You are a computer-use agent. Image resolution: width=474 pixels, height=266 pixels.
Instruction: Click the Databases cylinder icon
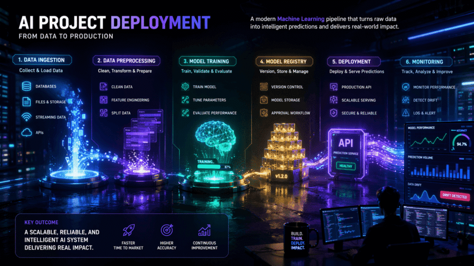pyautogui.click(x=27, y=86)
